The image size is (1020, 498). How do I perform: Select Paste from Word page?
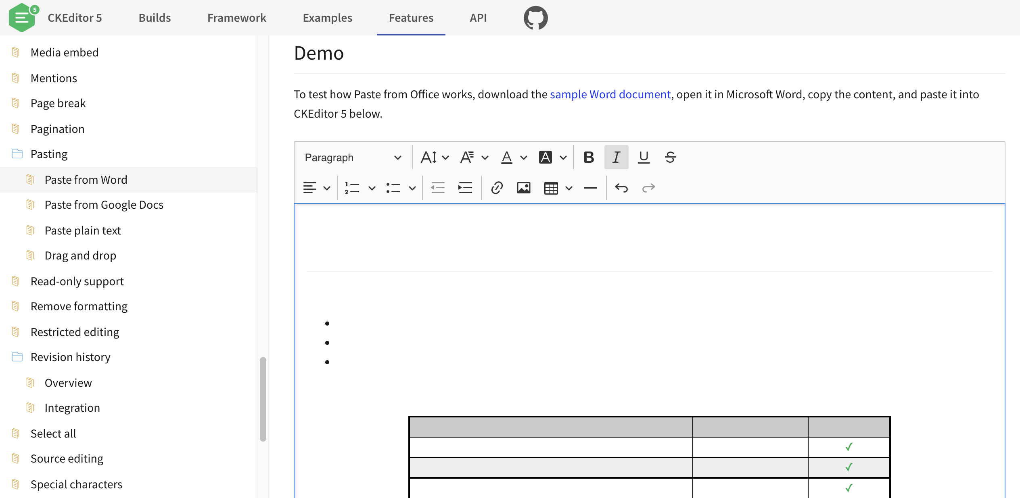coord(86,180)
